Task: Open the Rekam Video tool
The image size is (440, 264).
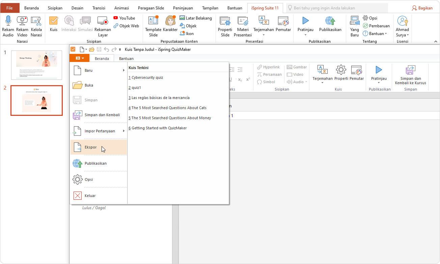Action: 22,21
